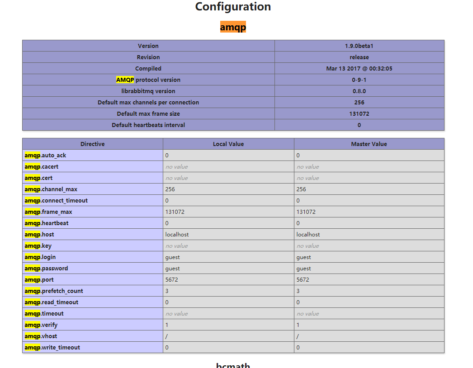Click the Default max frame size label
Image resolution: width=473 pixels, height=368 pixels.
[x=148, y=114]
